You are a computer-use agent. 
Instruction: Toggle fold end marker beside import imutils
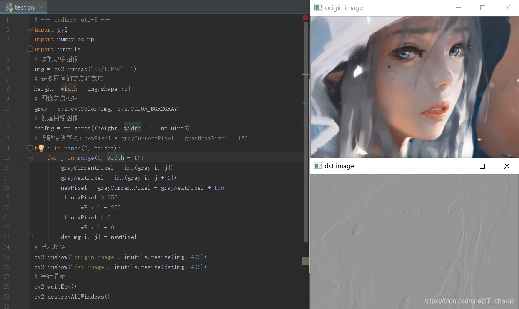(30, 49)
